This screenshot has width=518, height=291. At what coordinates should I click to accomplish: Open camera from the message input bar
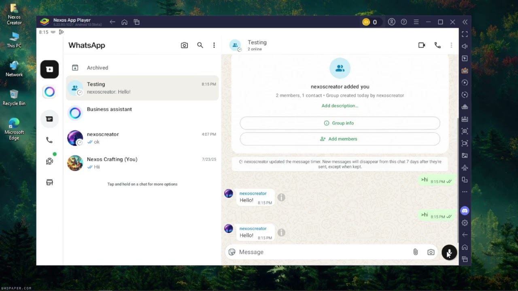coord(431,252)
